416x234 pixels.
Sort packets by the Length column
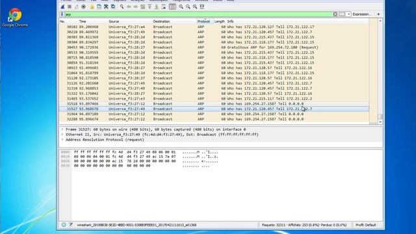click(220, 21)
